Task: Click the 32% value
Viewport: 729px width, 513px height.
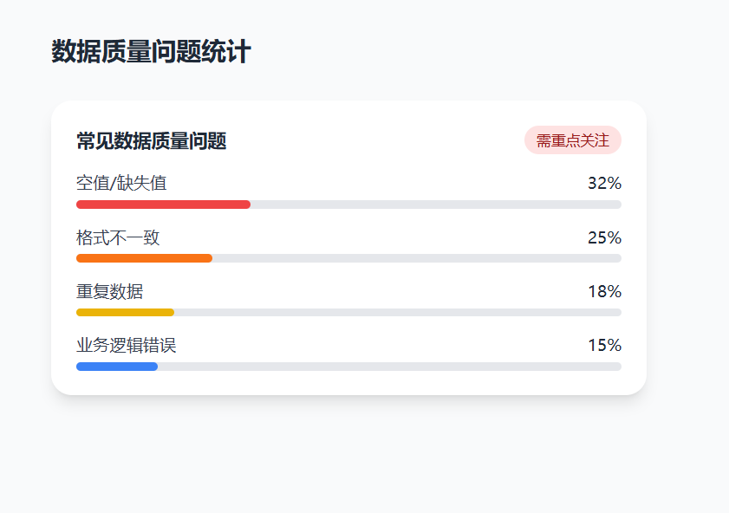Action: click(604, 183)
